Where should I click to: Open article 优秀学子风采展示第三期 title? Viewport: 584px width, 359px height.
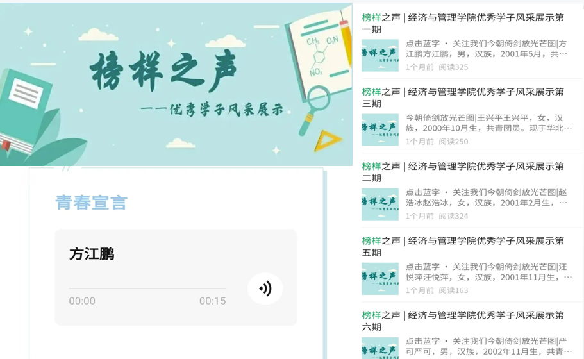click(463, 97)
